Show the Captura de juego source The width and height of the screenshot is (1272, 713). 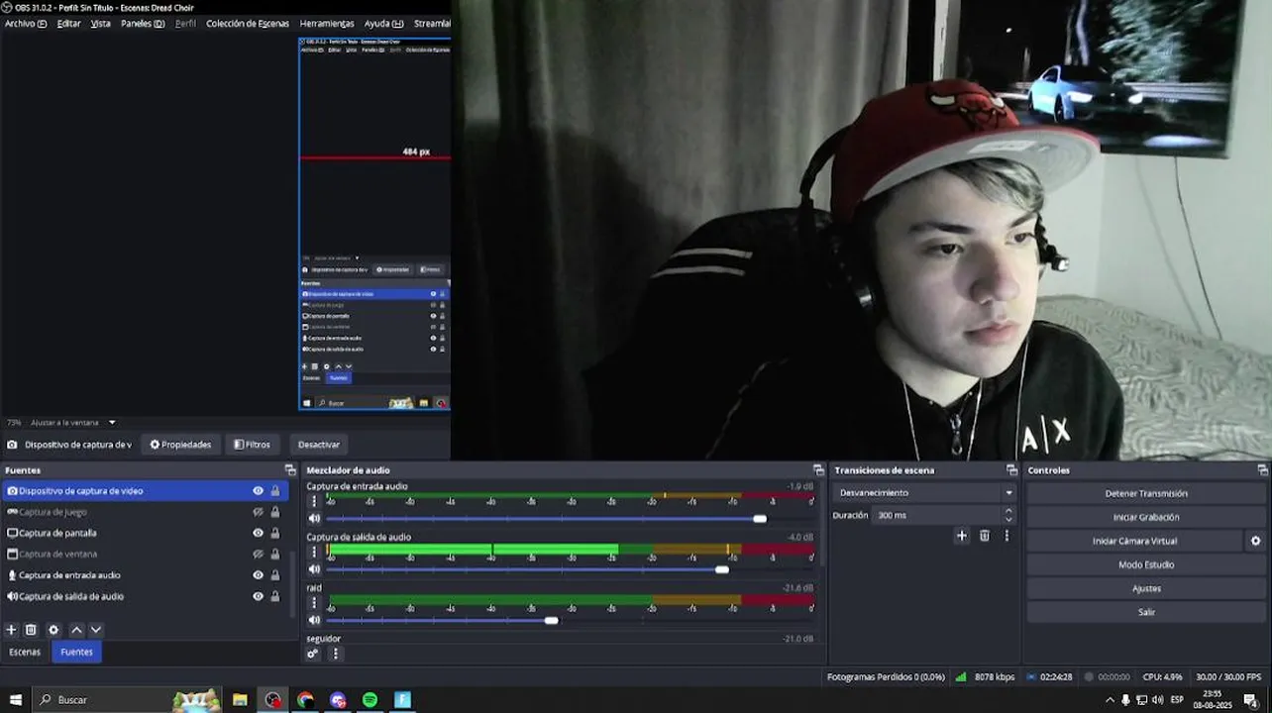258,512
